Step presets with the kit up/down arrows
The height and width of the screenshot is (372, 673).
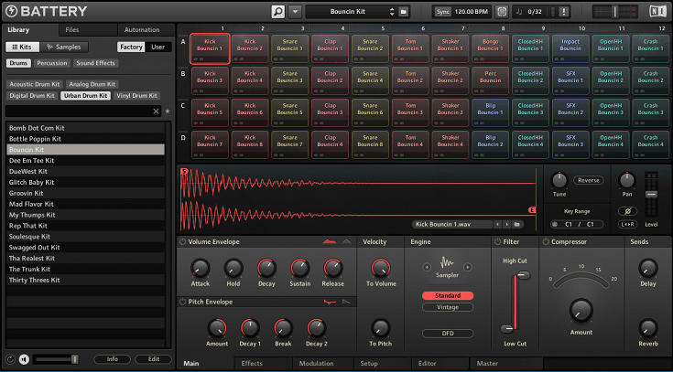click(x=392, y=12)
